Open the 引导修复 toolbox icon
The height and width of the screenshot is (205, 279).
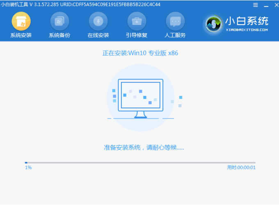(137, 21)
